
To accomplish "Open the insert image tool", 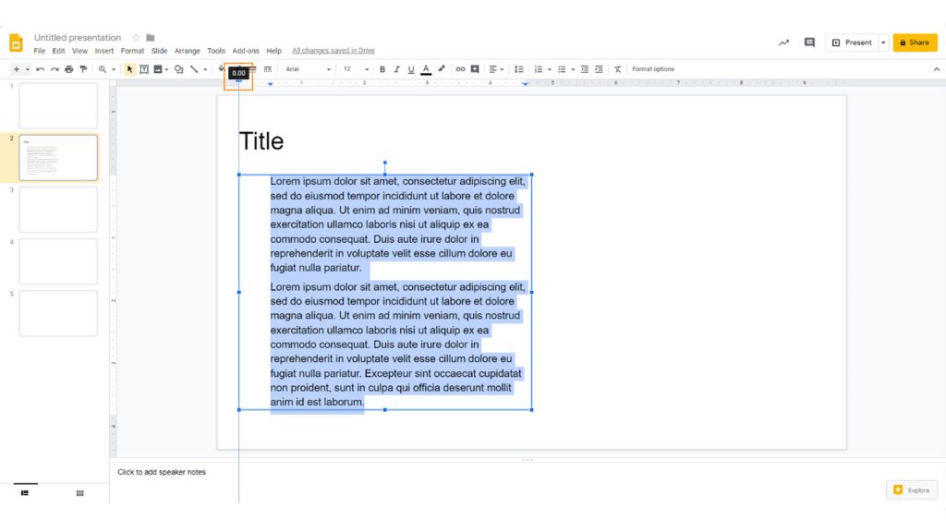I will point(156,69).
